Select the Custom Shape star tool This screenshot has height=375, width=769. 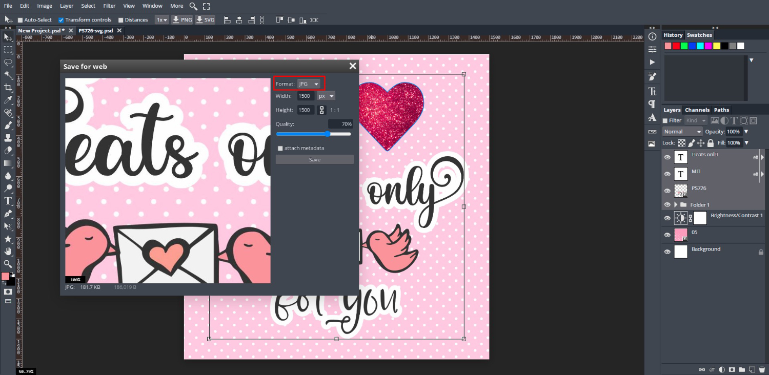click(x=8, y=239)
